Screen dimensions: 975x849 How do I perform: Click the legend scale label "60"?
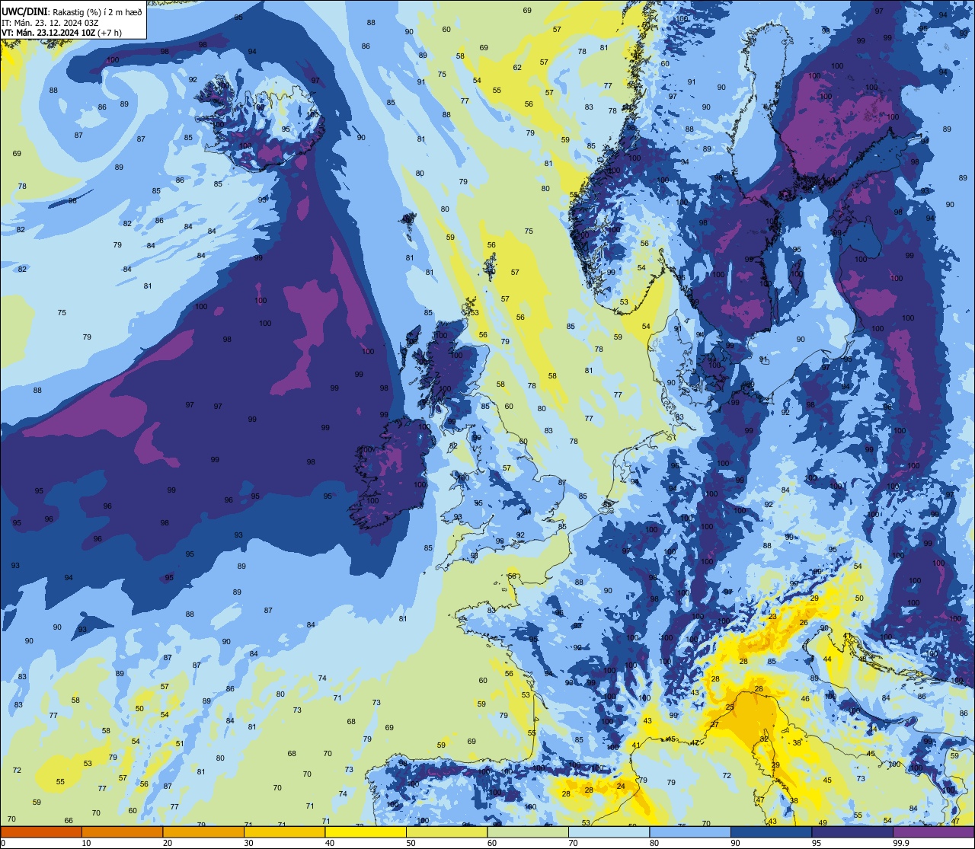pos(492,843)
